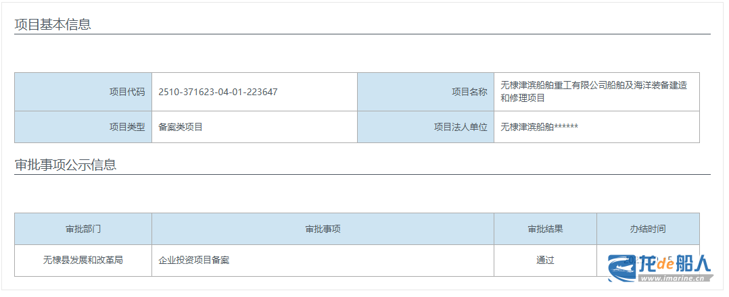Click the 备案类项目 value cell
This screenshot has height=297, width=729.
pos(181,127)
